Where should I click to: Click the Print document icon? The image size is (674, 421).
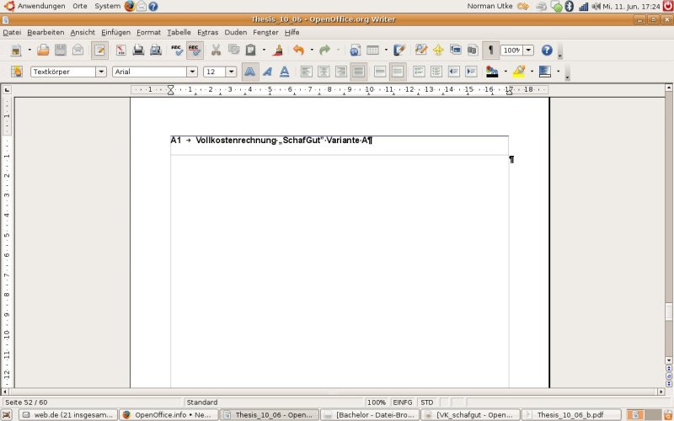click(x=137, y=51)
